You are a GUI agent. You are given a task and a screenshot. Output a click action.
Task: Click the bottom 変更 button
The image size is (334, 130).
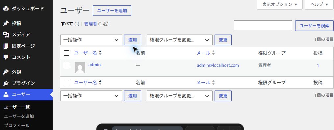click(x=223, y=96)
